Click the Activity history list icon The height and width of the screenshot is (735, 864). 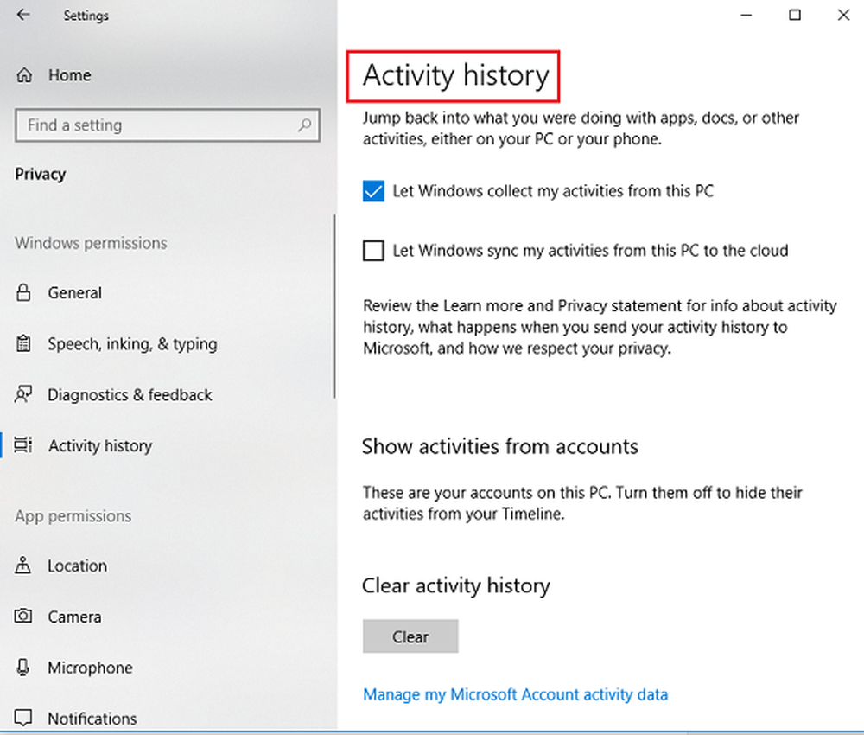tap(23, 444)
